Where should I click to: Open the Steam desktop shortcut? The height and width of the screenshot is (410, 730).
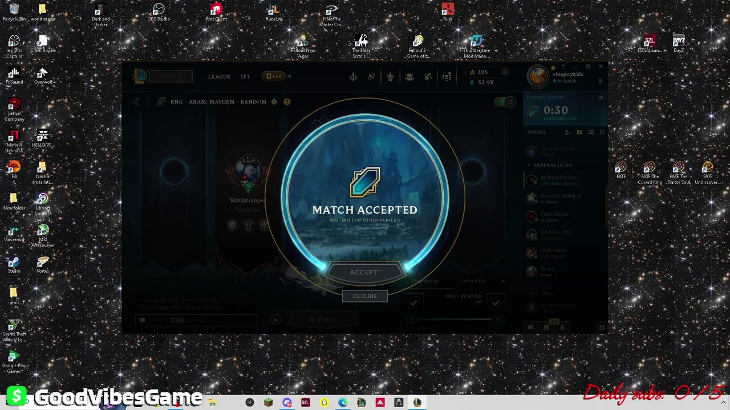(x=14, y=264)
